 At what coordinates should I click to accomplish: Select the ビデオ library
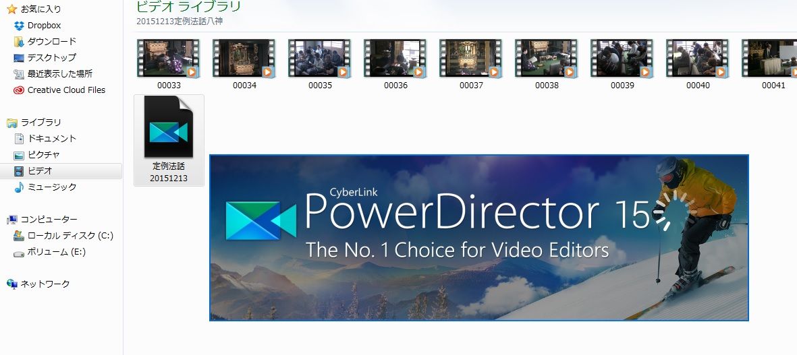40,171
